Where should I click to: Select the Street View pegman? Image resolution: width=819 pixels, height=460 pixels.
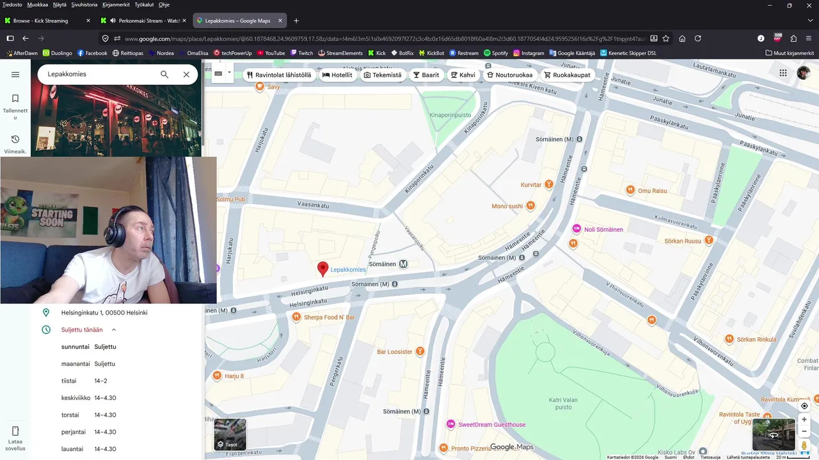(804, 445)
